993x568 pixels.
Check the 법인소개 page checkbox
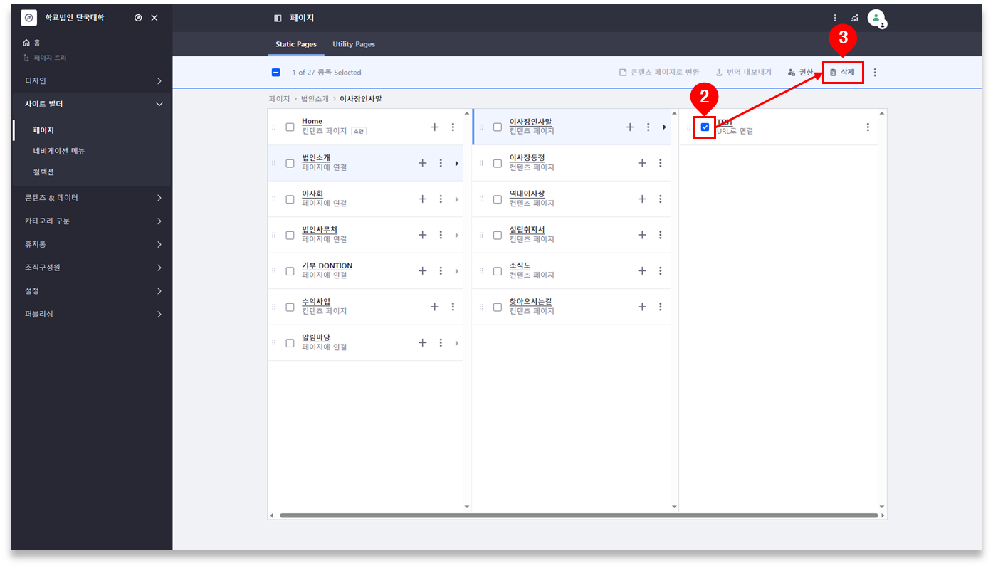(290, 163)
